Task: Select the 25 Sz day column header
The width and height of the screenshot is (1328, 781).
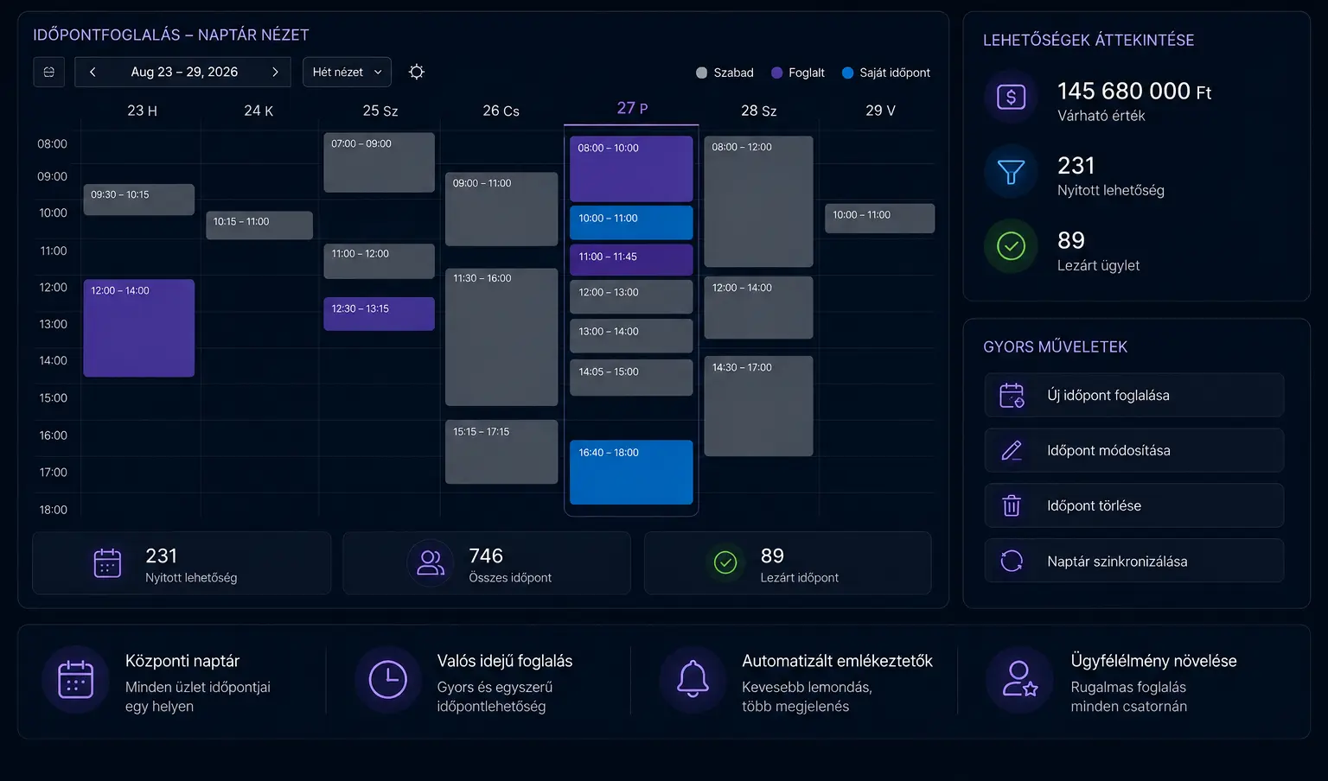Action: [x=380, y=111]
